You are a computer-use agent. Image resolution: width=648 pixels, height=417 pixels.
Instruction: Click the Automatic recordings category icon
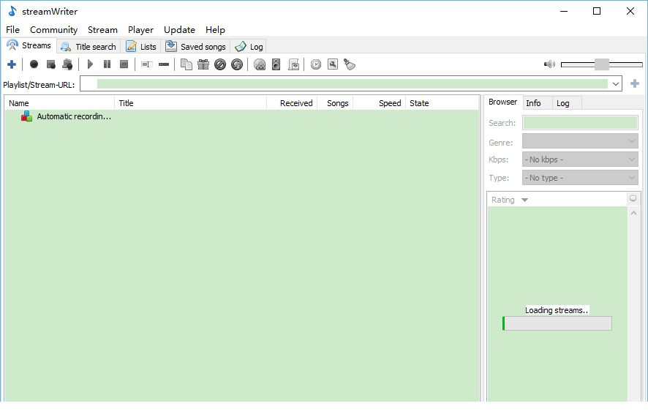coord(26,116)
